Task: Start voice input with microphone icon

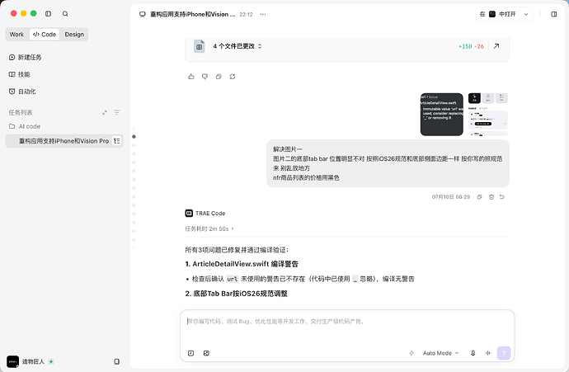Action: [473, 353]
